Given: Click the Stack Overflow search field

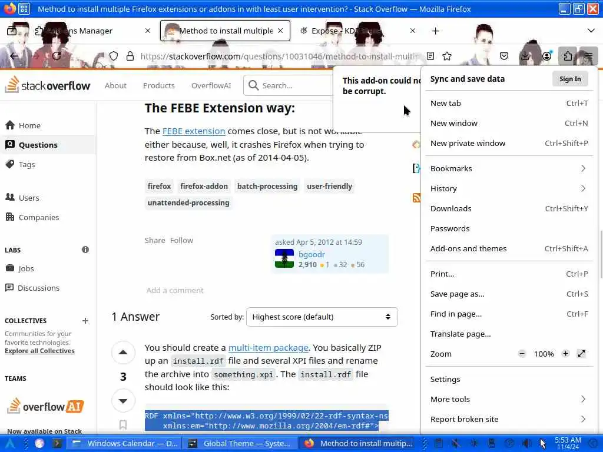Looking at the screenshot, I should click(289, 85).
